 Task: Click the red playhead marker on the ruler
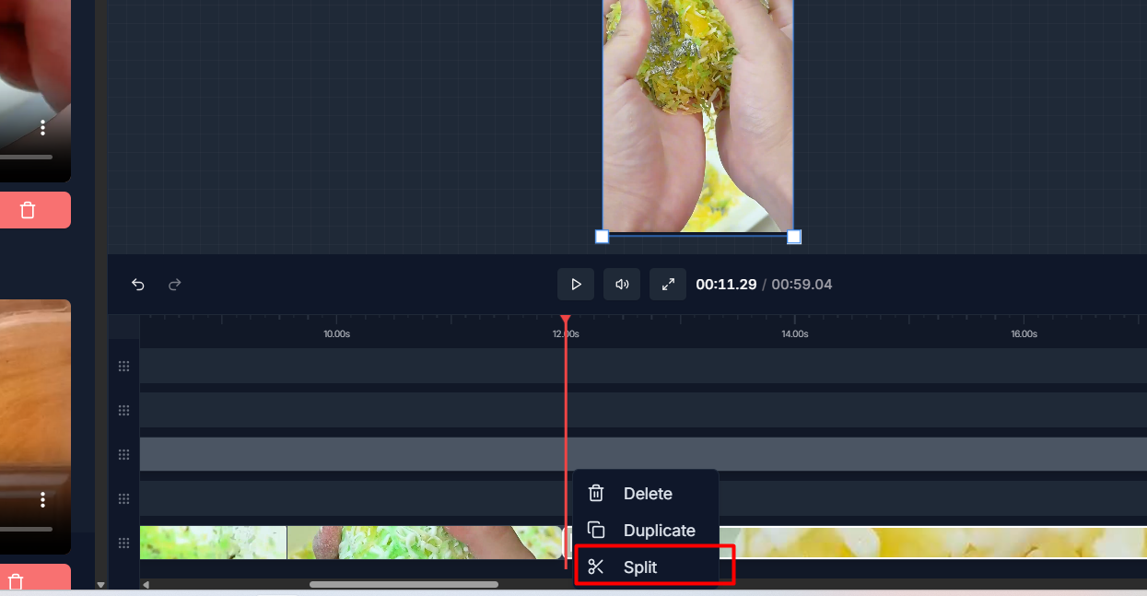click(x=566, y=321)
